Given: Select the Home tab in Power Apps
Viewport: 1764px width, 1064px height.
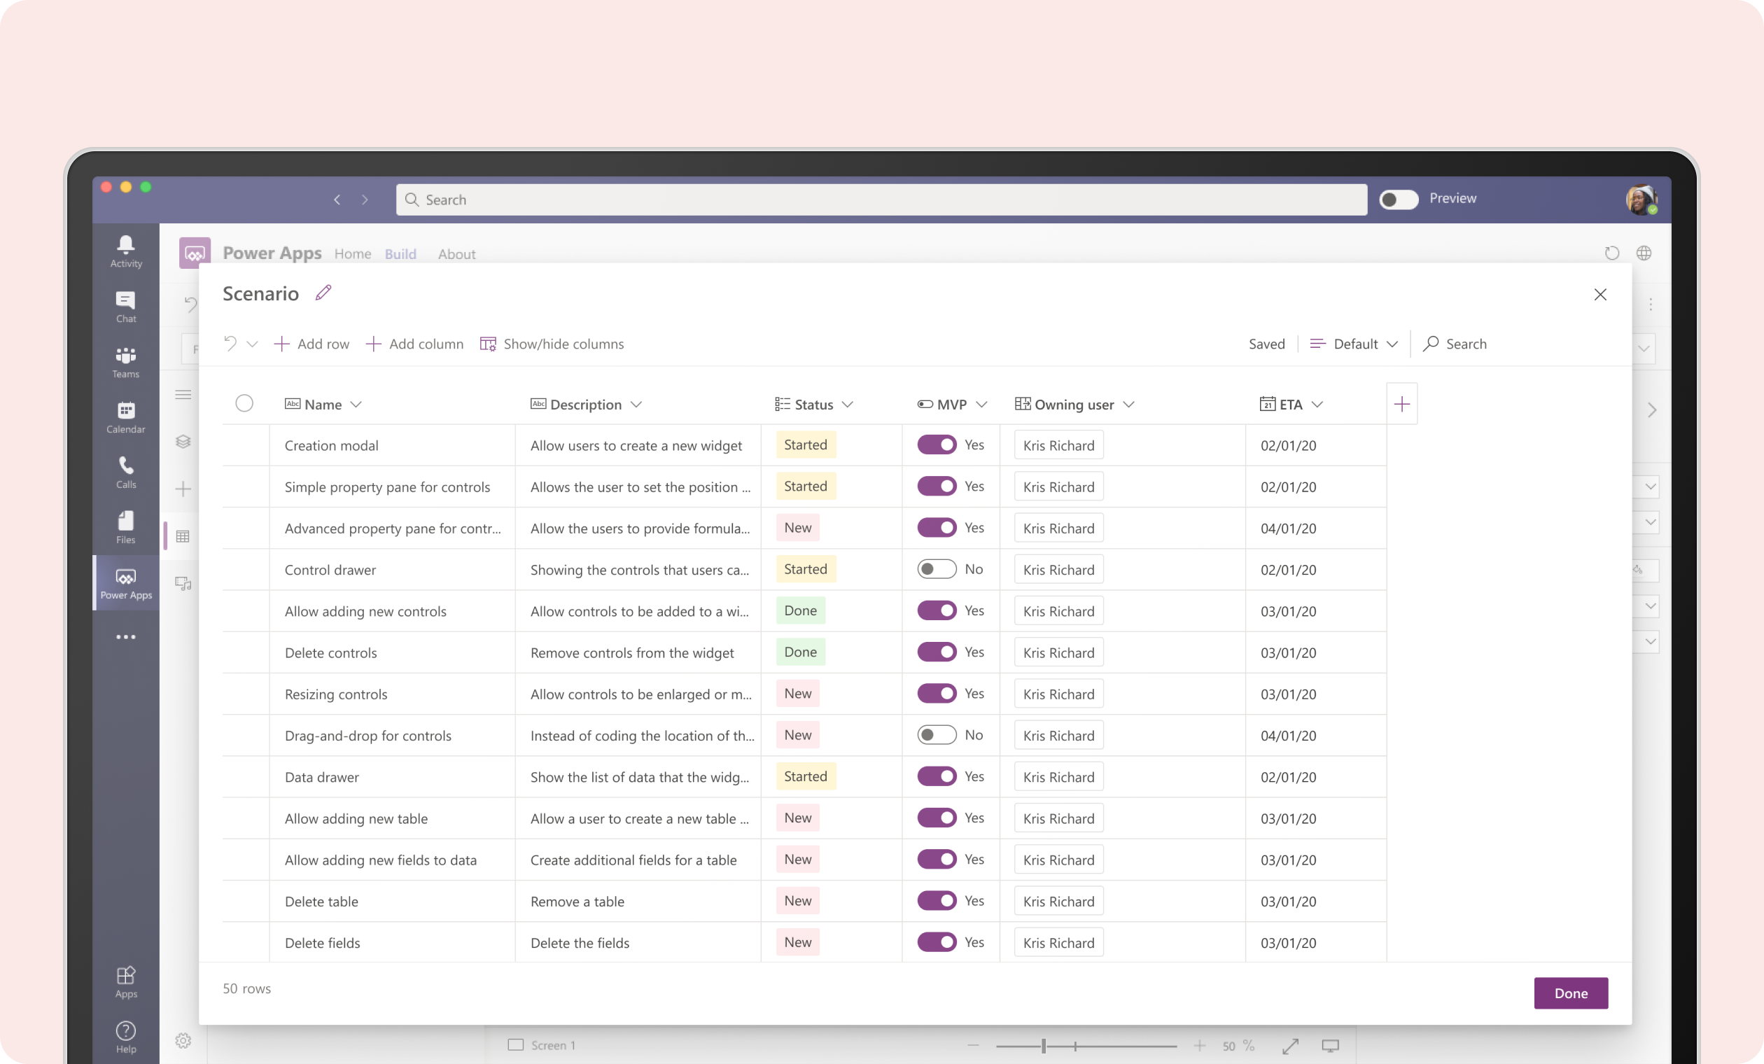Looking at the screenshot, I should [x=351, y=253].
